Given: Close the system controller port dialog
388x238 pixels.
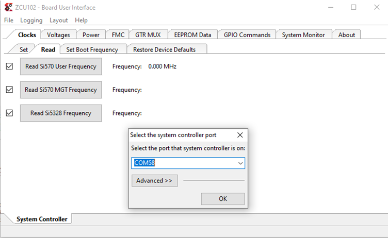Looking at the screenshot, I should pyautogui.click(x=240, y=135).
